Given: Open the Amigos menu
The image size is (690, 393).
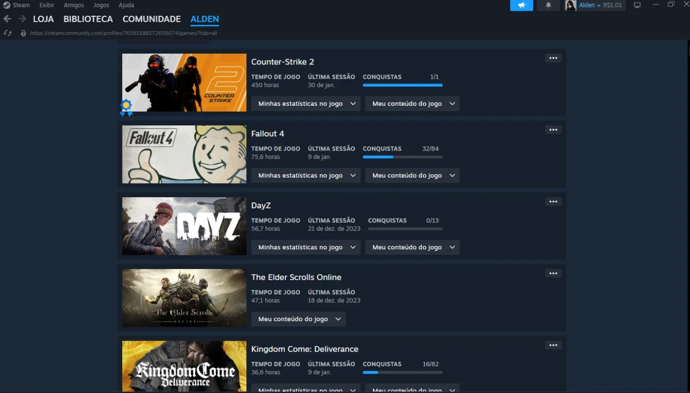Looking at the screenshot, I should 74,5.
